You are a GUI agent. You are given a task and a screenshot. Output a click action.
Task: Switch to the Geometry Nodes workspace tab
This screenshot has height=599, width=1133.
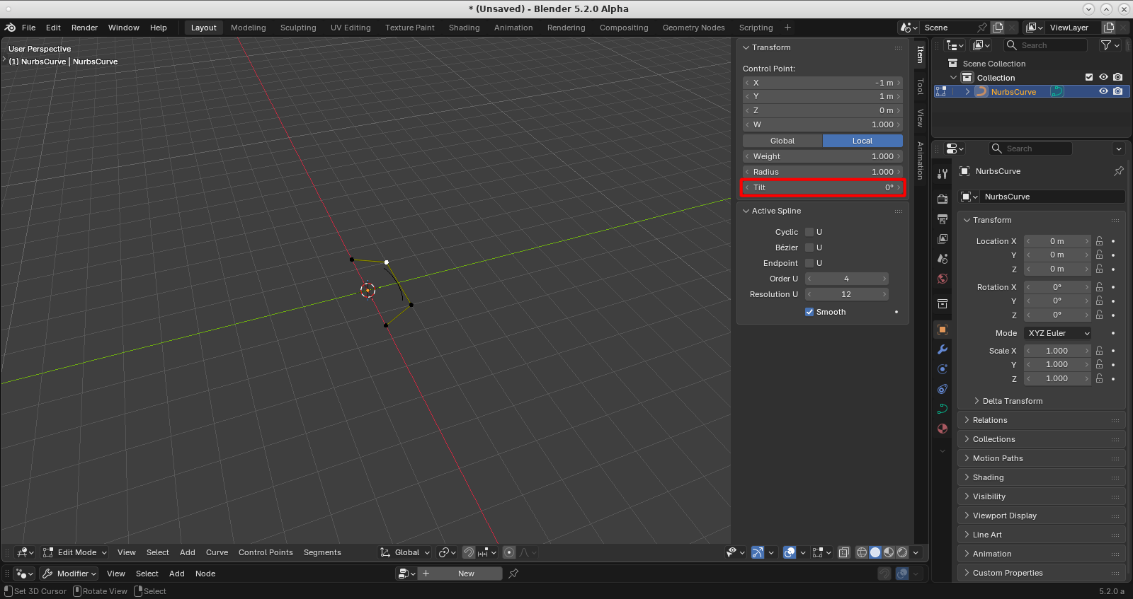pyautogui.click(x=693, y=28)
